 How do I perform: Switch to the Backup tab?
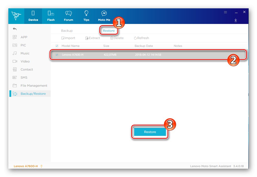pyautogui.click(x=67, y=31)
